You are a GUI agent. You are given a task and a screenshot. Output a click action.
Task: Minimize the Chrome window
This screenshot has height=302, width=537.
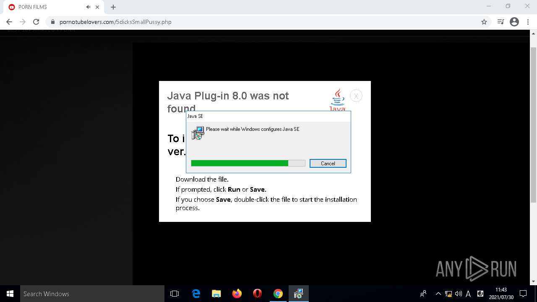(488, 6)
